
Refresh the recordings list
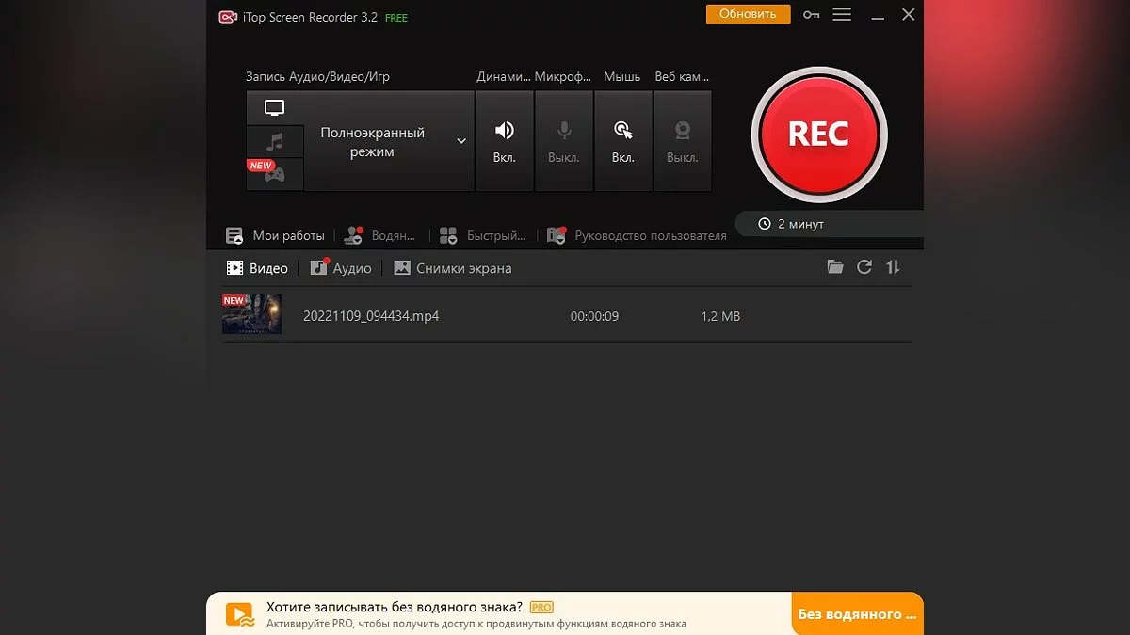[x=864, y=267]
